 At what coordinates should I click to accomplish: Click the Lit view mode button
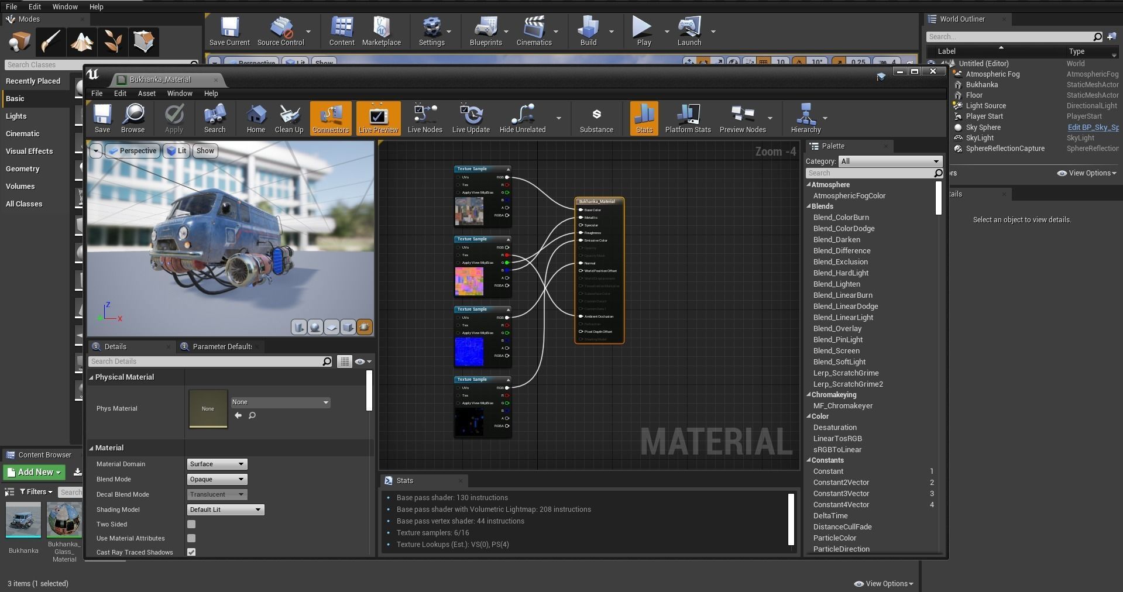(x=177, y=151)
